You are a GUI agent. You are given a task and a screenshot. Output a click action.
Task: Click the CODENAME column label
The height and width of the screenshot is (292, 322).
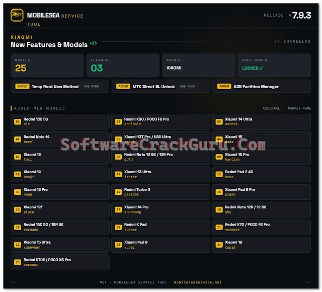pyautogui.click(x=271, y=108)
